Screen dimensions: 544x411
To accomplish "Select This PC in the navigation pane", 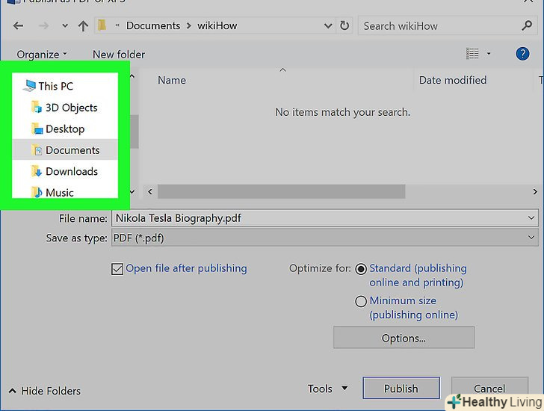I will tap(55, 86).
